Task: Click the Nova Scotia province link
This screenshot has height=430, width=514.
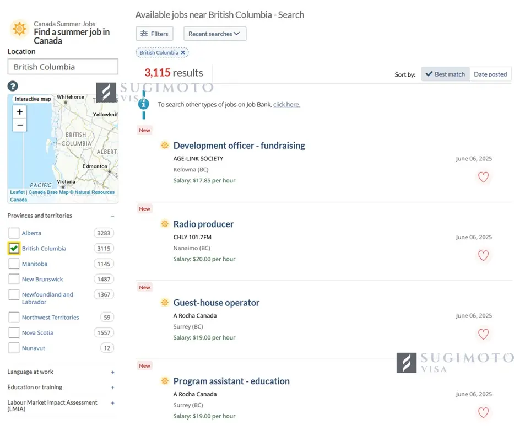Action: click(37, 332)
